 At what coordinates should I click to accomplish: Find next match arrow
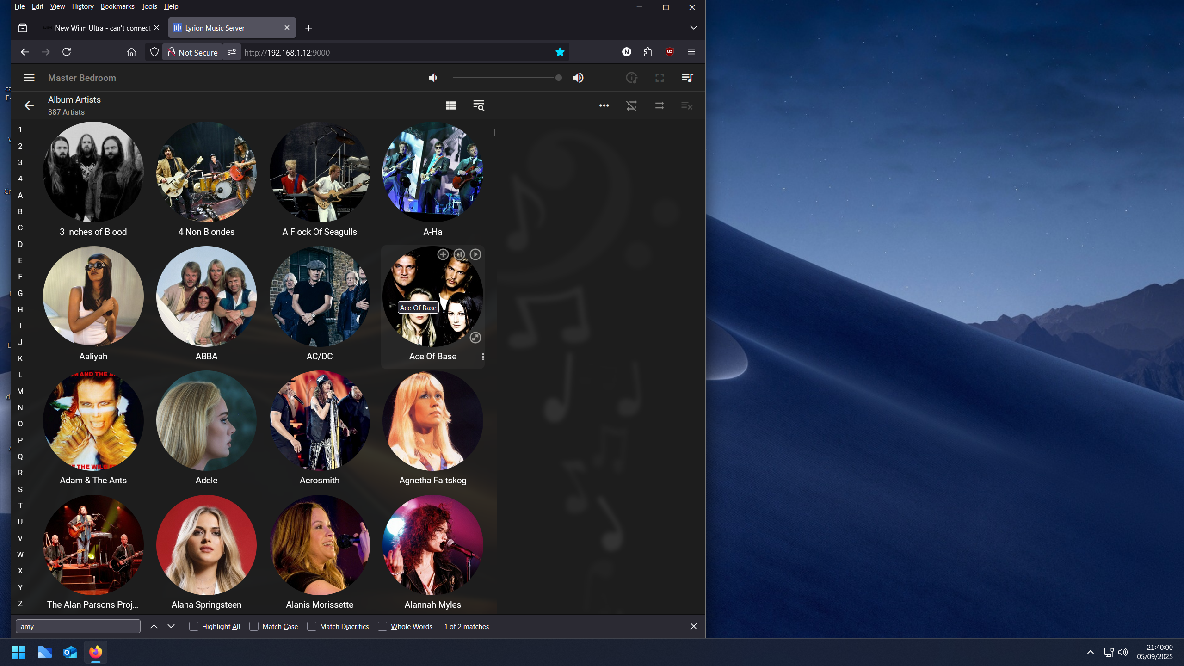171,626
